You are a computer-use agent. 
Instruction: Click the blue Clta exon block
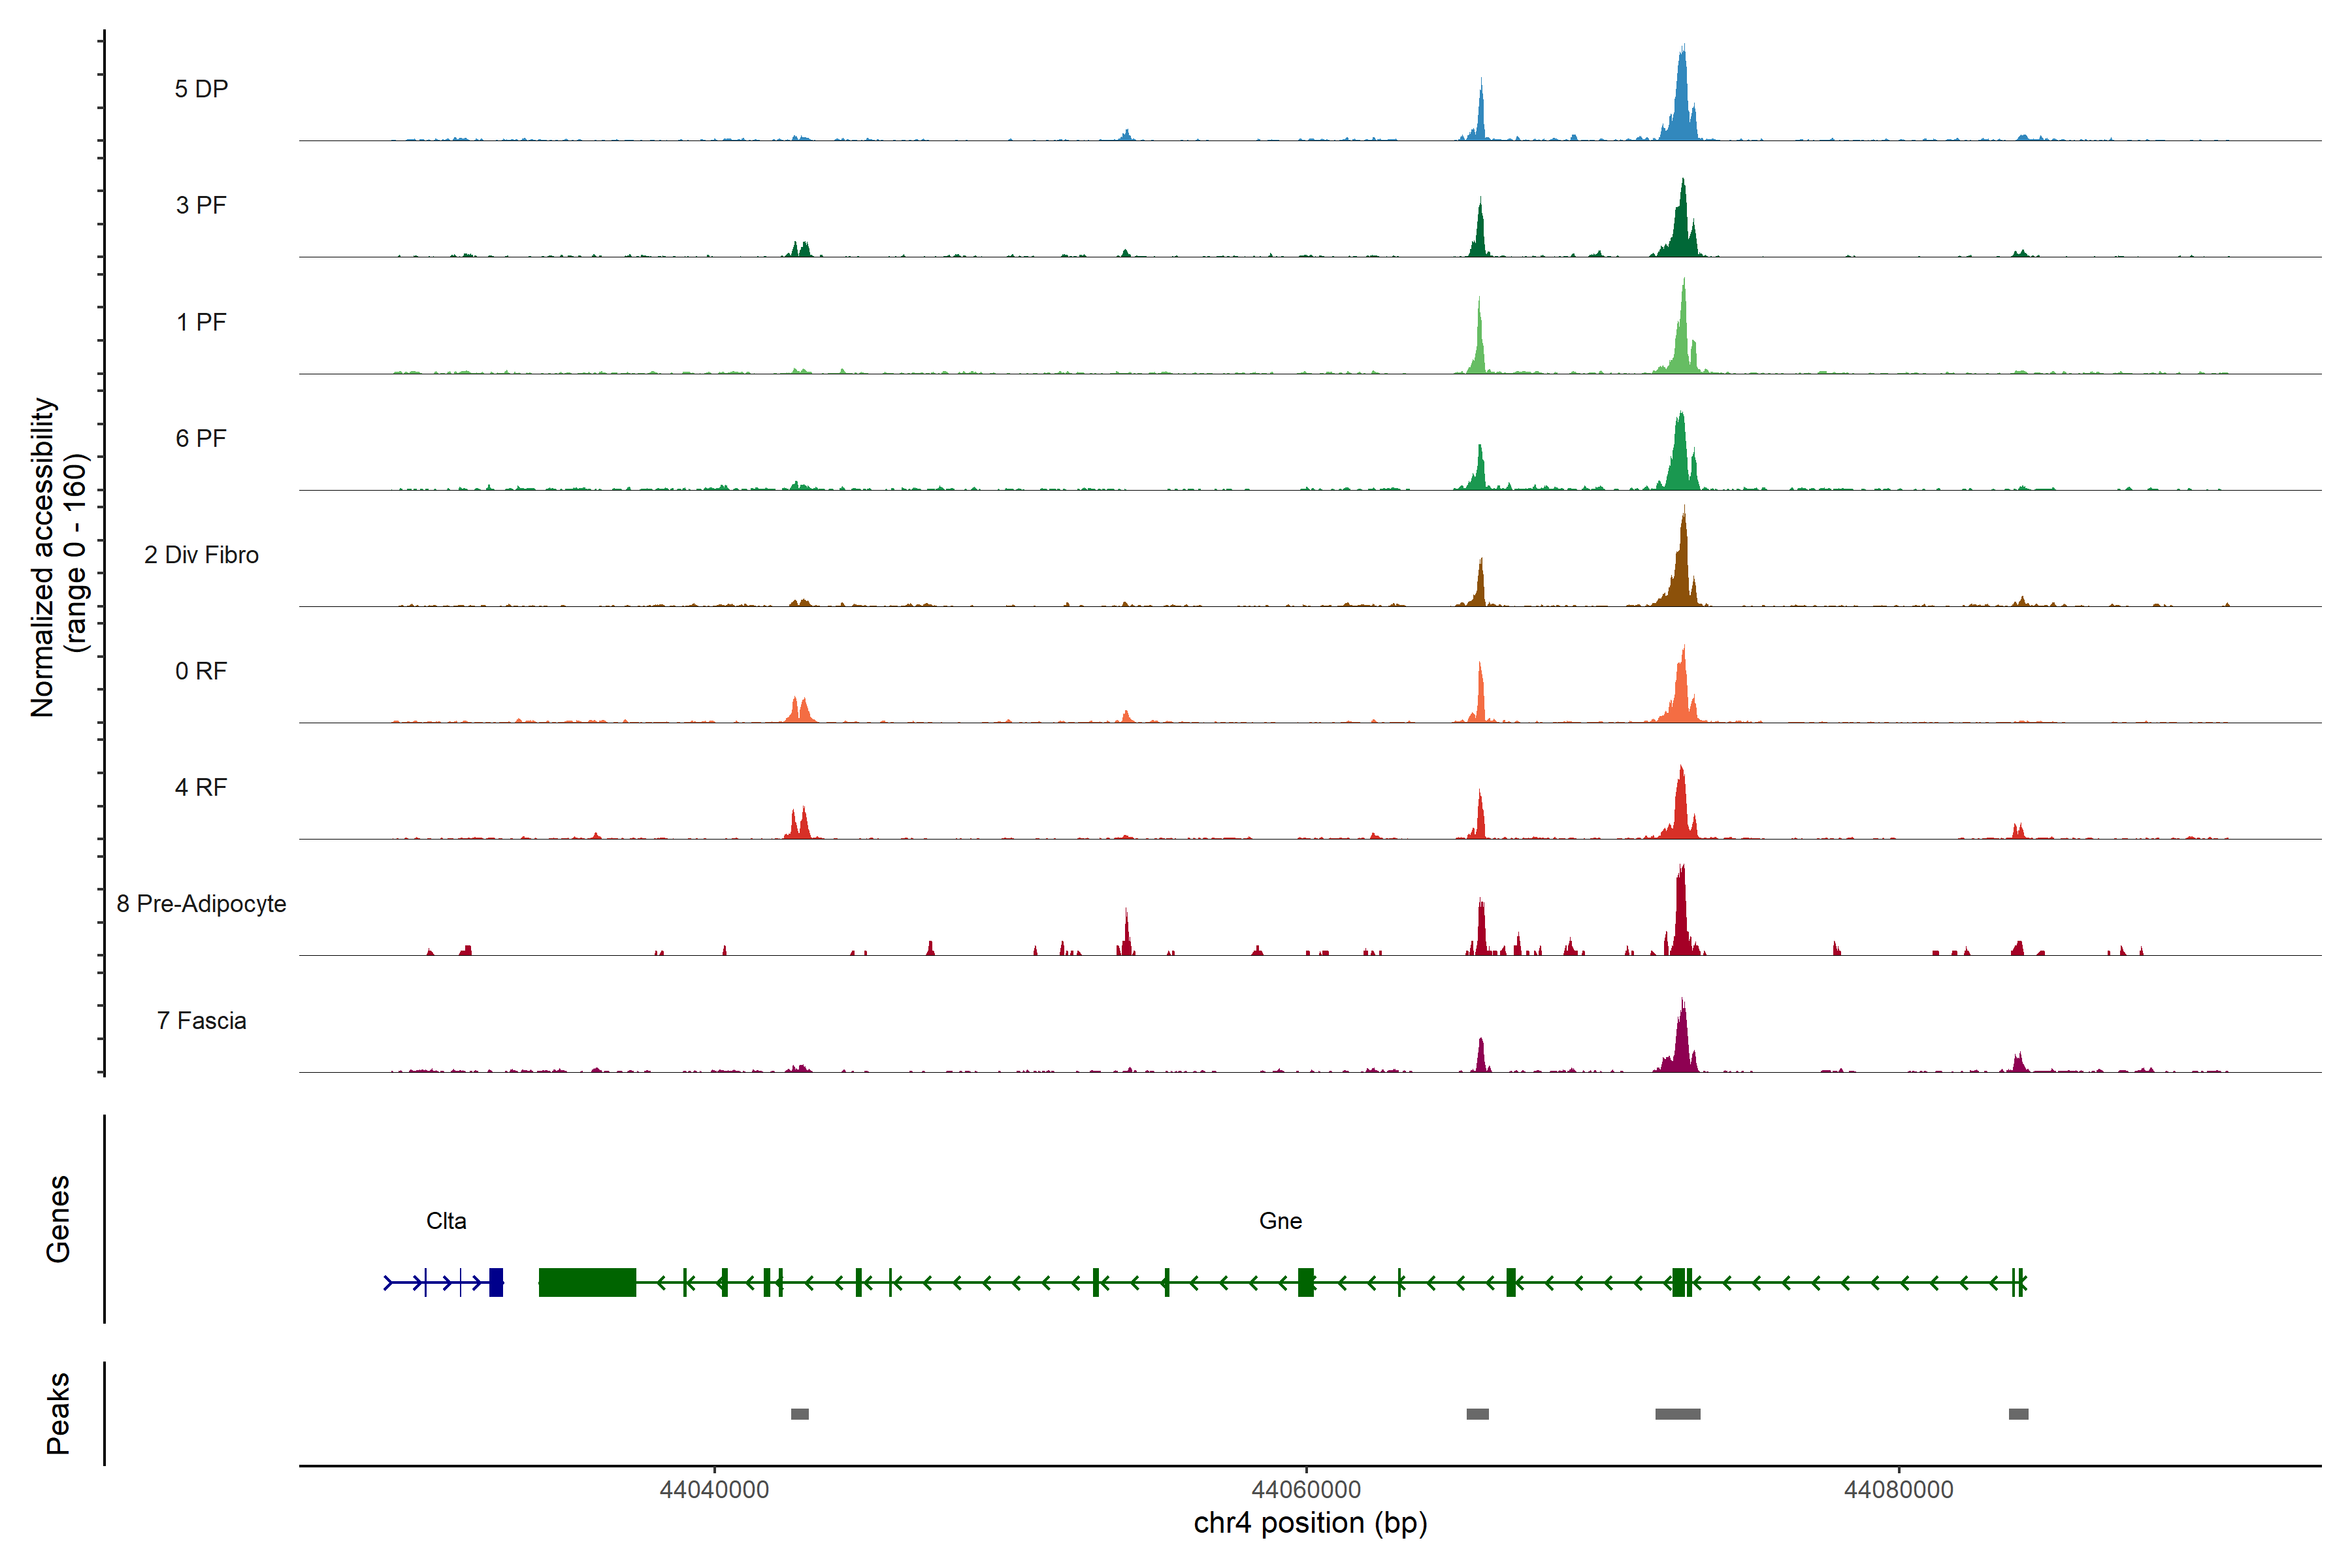[496, 1282]
